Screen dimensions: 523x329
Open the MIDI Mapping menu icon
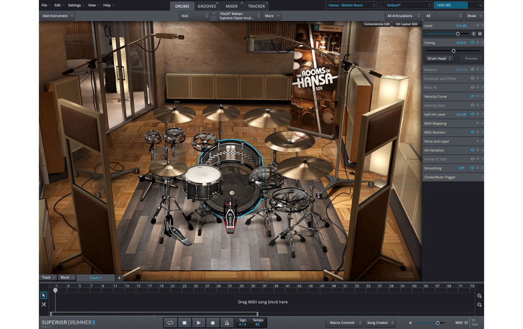click(478, 123)
